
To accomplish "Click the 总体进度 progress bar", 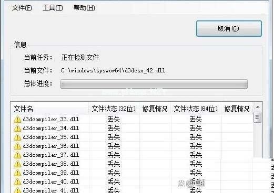I will click(x=154, y=84).
